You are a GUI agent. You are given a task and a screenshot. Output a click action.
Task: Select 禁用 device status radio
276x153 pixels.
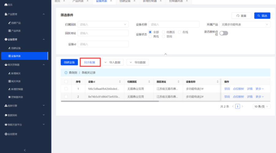[163, 36]
